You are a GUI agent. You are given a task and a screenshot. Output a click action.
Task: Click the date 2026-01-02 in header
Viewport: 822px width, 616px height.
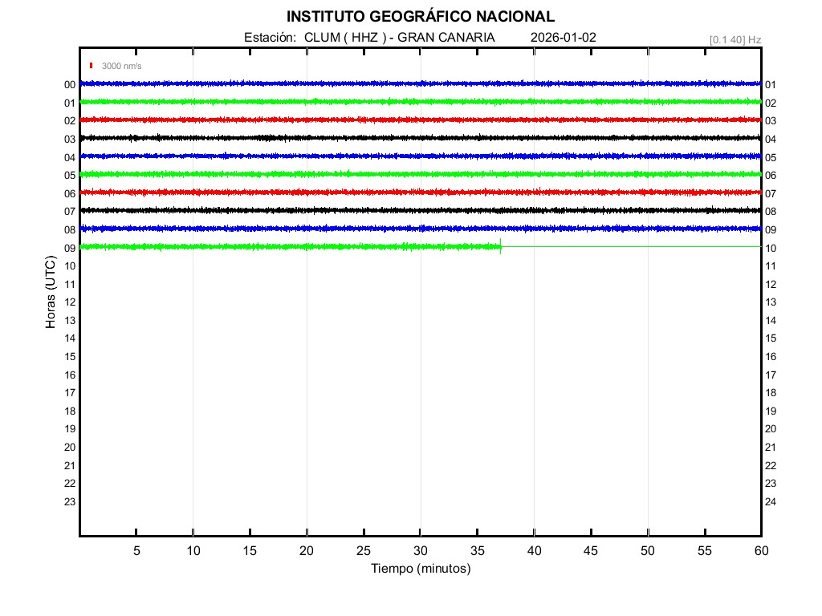[x=564, y=38]
